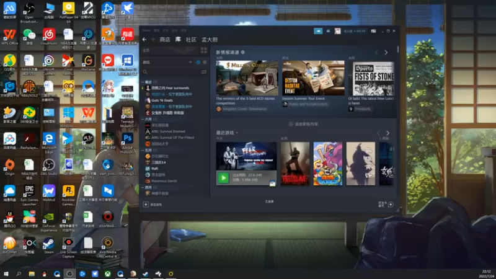The image size is (496, 279).
Task: Click the Frostpunk game link
Action: [x=363, y=109]
